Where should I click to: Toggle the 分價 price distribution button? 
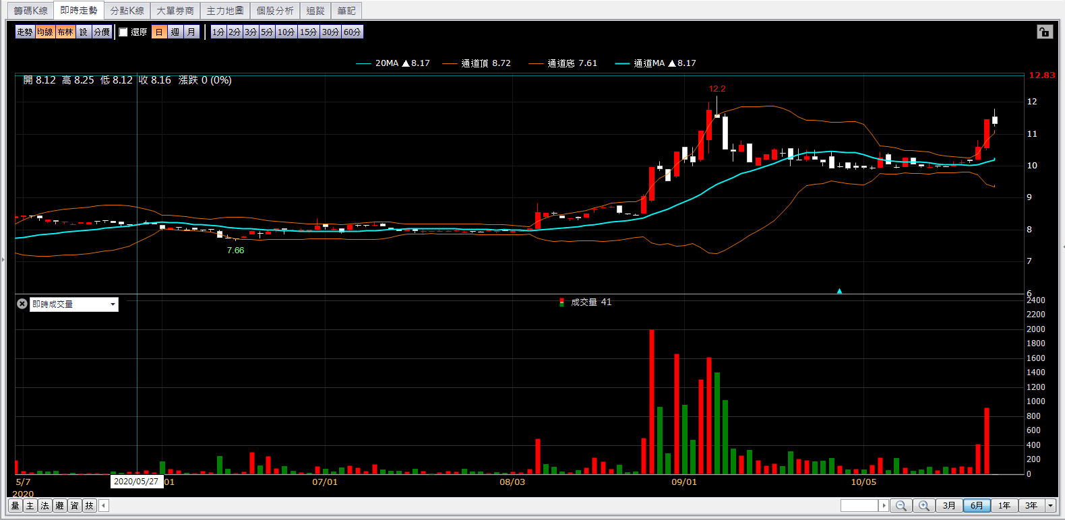pos(102,32)
